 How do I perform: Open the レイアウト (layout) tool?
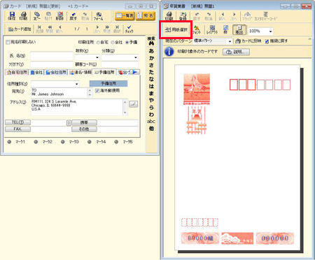point(212,30)
